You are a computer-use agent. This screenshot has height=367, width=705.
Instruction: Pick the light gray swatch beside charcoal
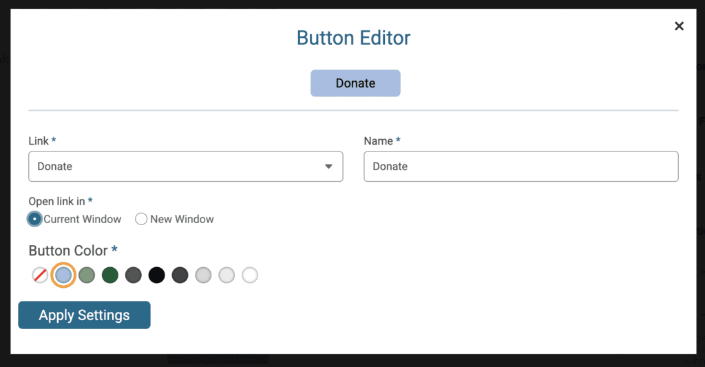tap(203, 275)
